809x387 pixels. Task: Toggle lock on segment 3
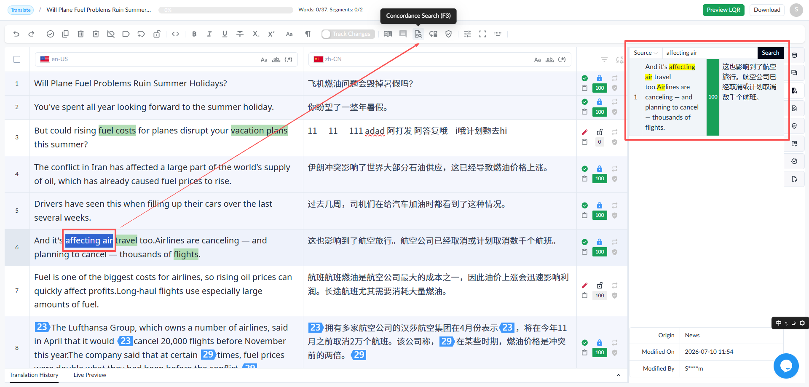(599, 132)
